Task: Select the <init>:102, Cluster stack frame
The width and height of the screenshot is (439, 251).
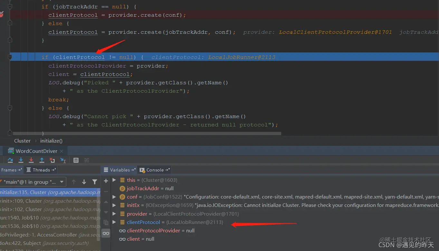Action: click(50, 209)
